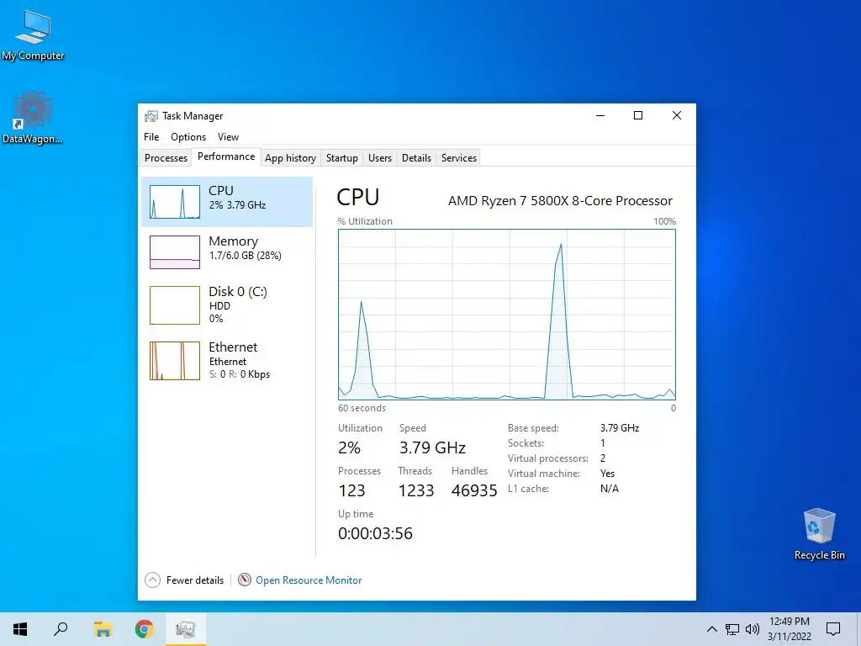Minimize the Task Manager window
The image size is (861, 646).
(x=600, y=115)
